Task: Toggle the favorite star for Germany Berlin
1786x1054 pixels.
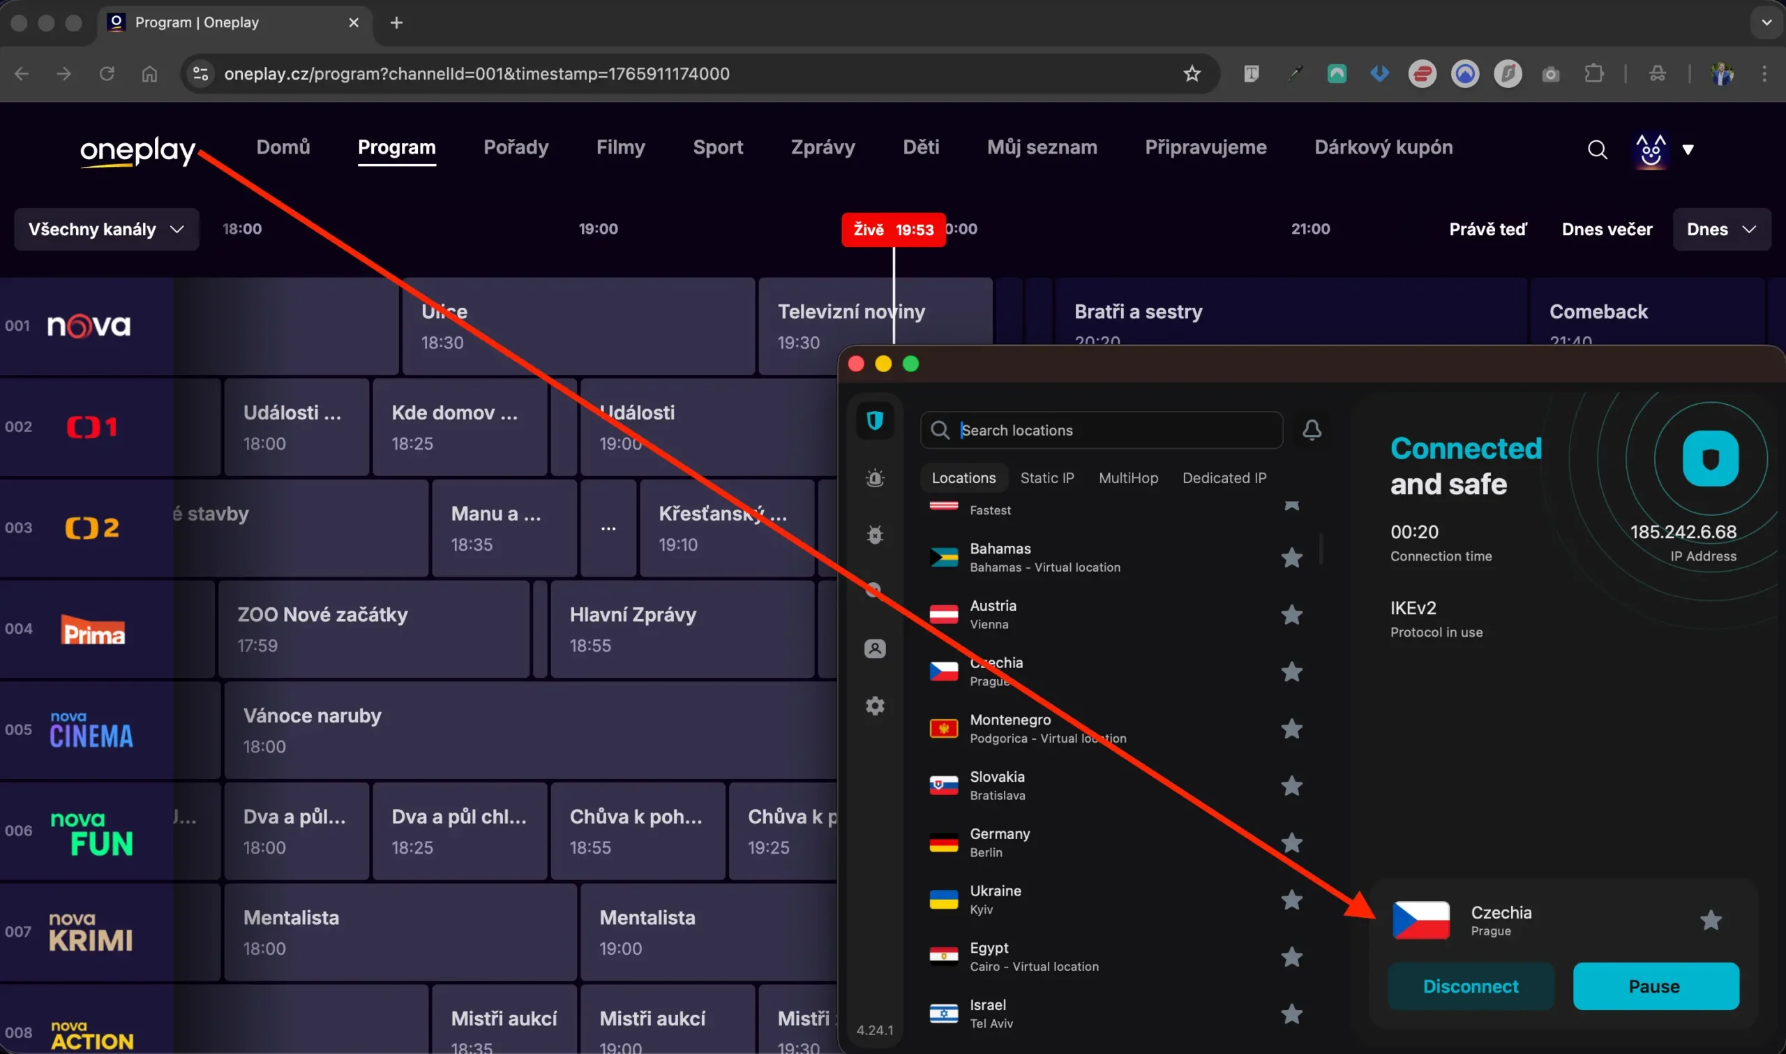Action: coord(1292,843)
